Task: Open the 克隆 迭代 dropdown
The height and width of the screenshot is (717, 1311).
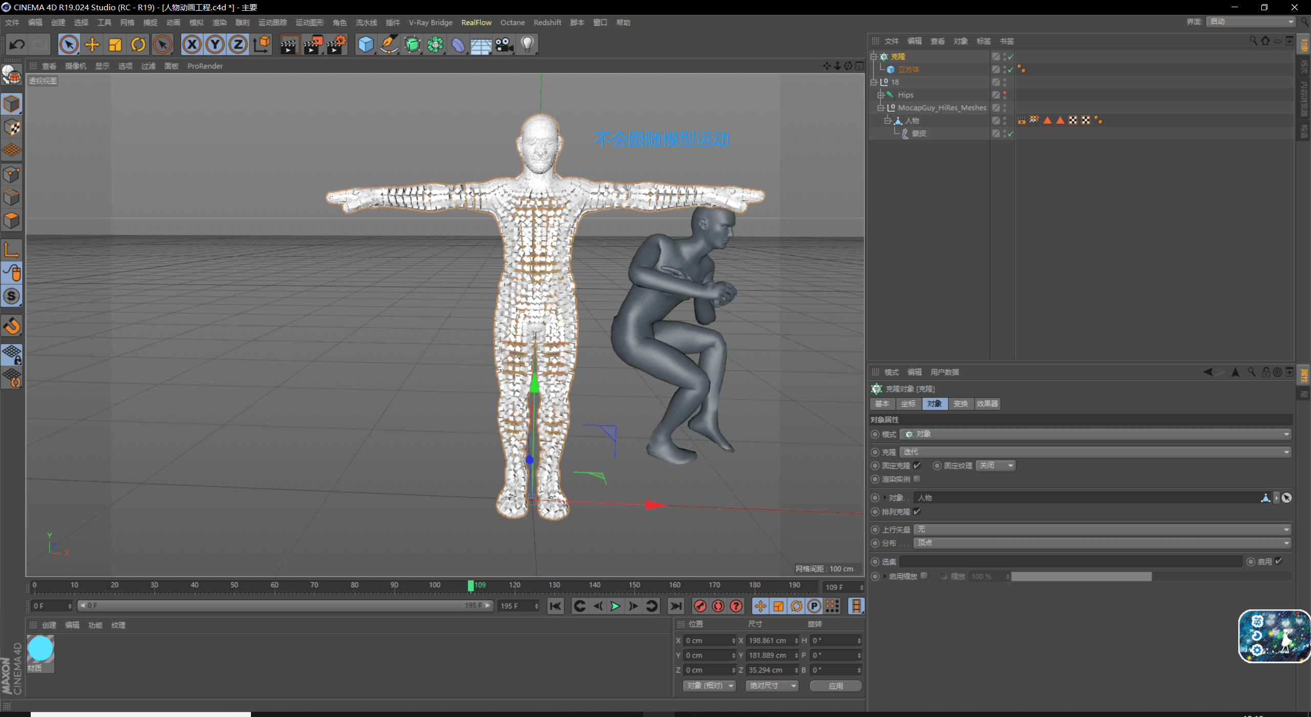Action: (1095, 452)
